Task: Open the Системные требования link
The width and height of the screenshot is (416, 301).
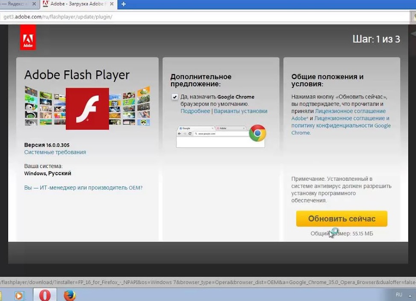Action: [55, 152]
